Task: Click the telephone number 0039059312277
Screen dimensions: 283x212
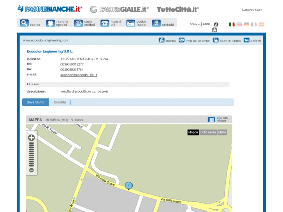Action: click(x=72, y=65)
